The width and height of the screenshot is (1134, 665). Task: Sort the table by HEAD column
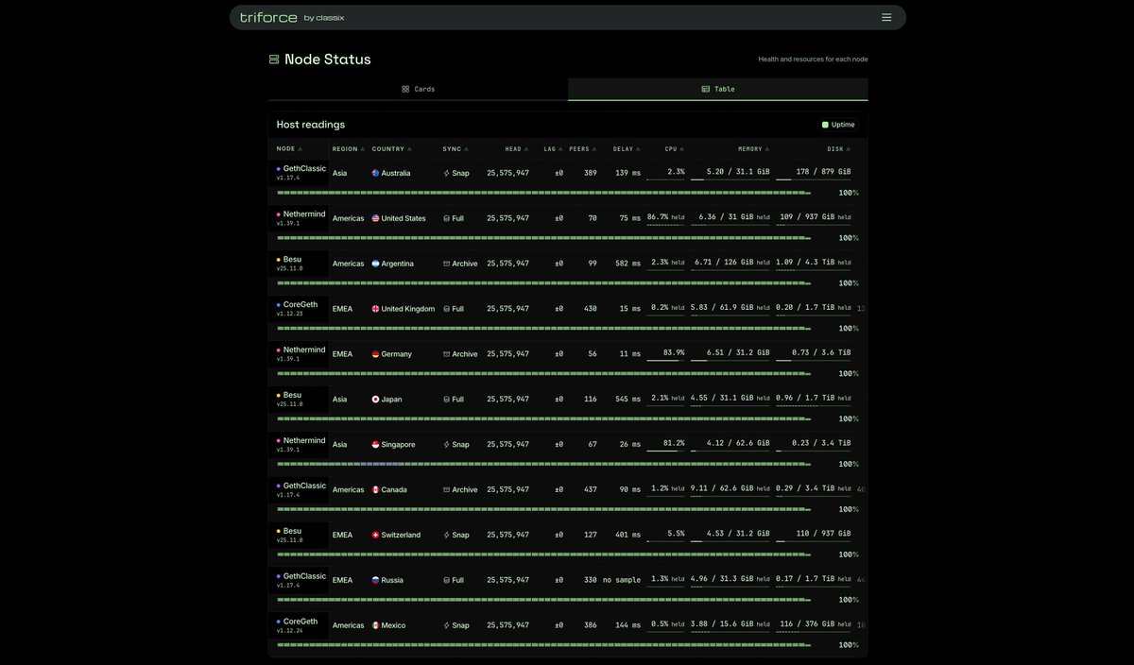(x=516, y=148)
